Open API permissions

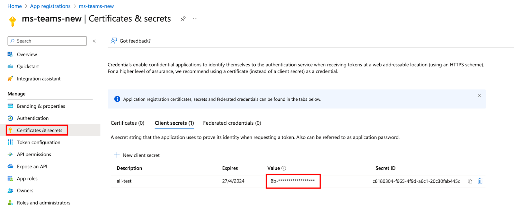click(x=34, y=155)
